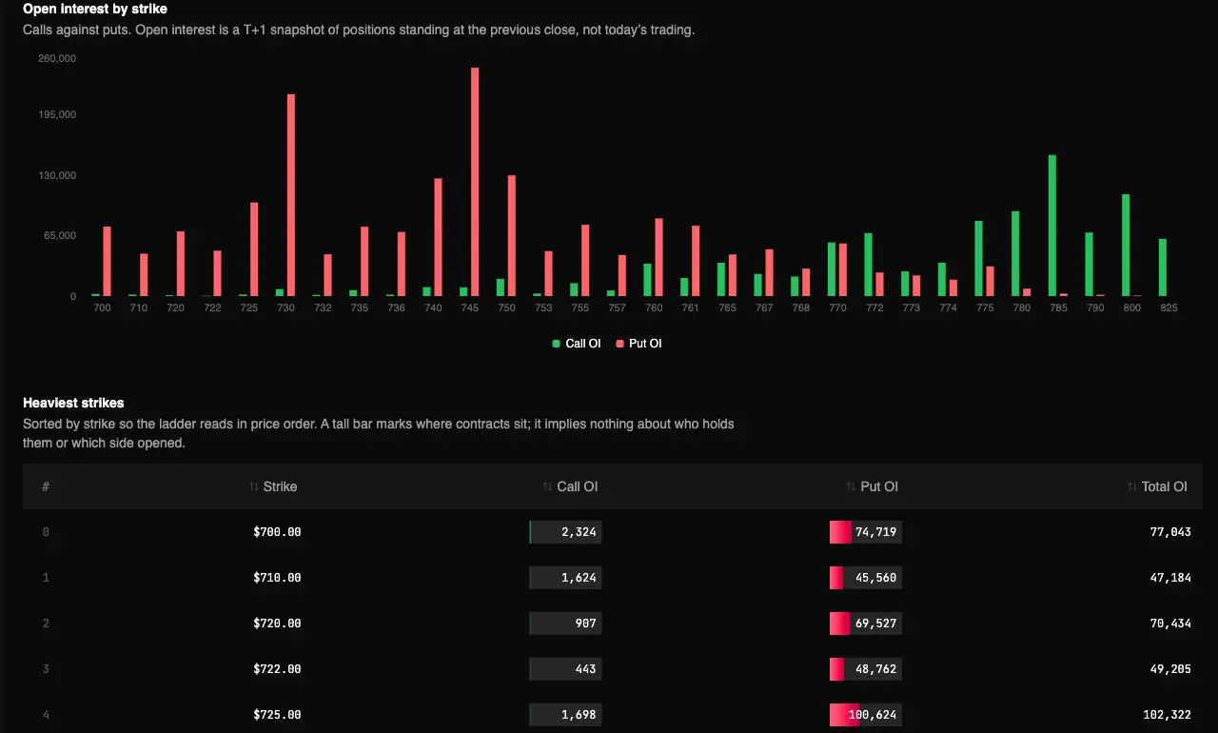
Task: Click the green call bar at strike 780
Action: (x=1015, y=254)
